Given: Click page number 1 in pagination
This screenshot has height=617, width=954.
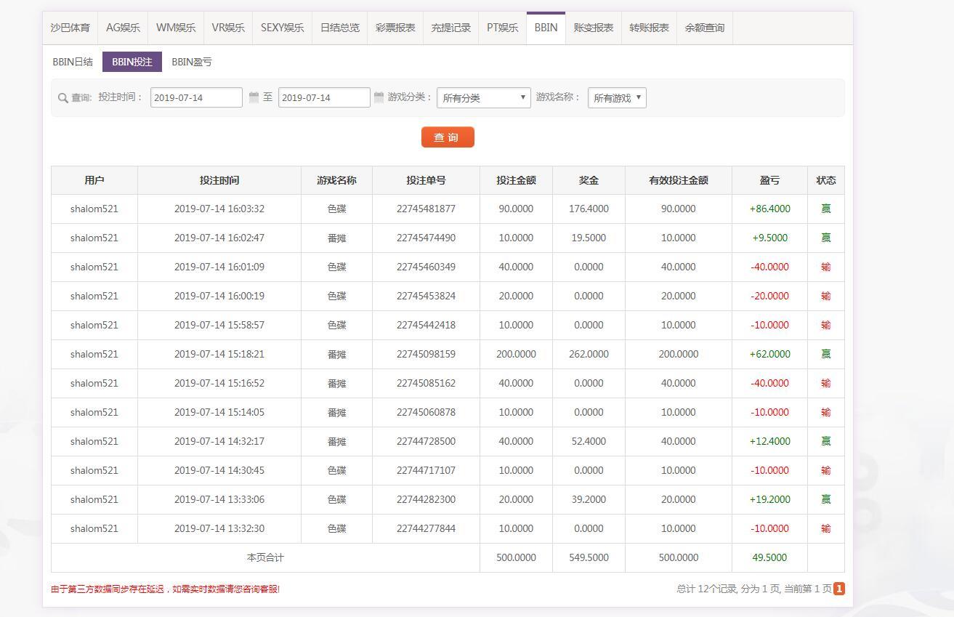Looking at the screenshot, I should point(839,589).
